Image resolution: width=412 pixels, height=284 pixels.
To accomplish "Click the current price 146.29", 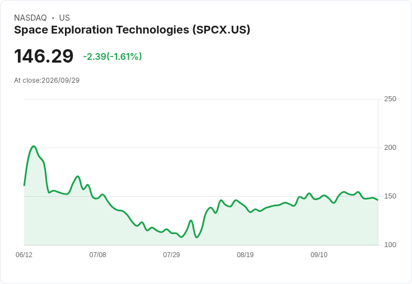I will coord(44,56).
